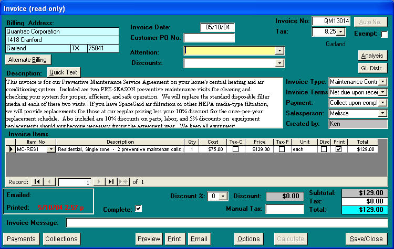Expand the Discount % dropdown
Image resolution: width=394 pixels, height=249 pixels.
click(223, 196)
